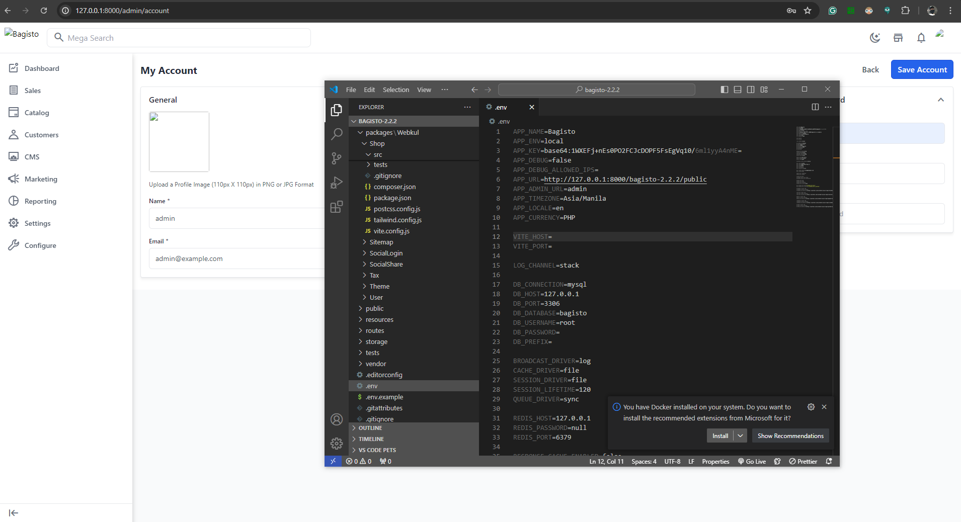Collapse the Bagisto sidebar menu
Image resolution: width=961 pixels, height=522 pixels.
14,513
